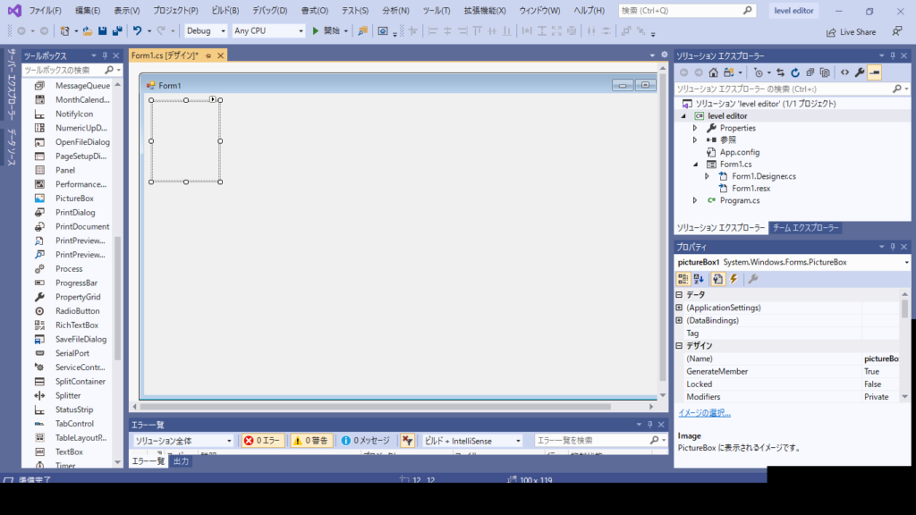The height and width of the screenshot is (515, 916).
Task: Click the Home icon in Solution Explorer
Action: (x=713, y=72)
